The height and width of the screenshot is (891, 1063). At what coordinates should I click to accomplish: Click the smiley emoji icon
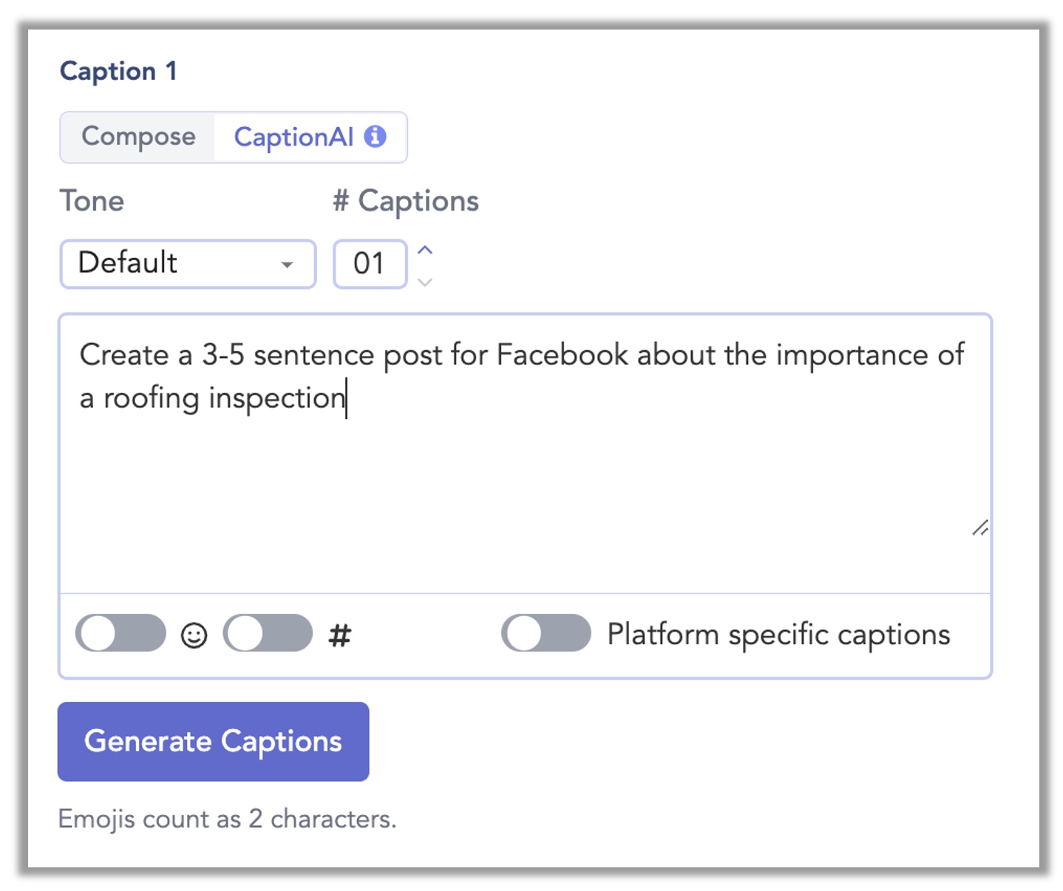point(194,635)
